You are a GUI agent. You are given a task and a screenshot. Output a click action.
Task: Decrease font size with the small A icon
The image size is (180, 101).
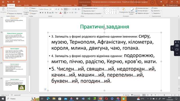[x=58, y=9]
